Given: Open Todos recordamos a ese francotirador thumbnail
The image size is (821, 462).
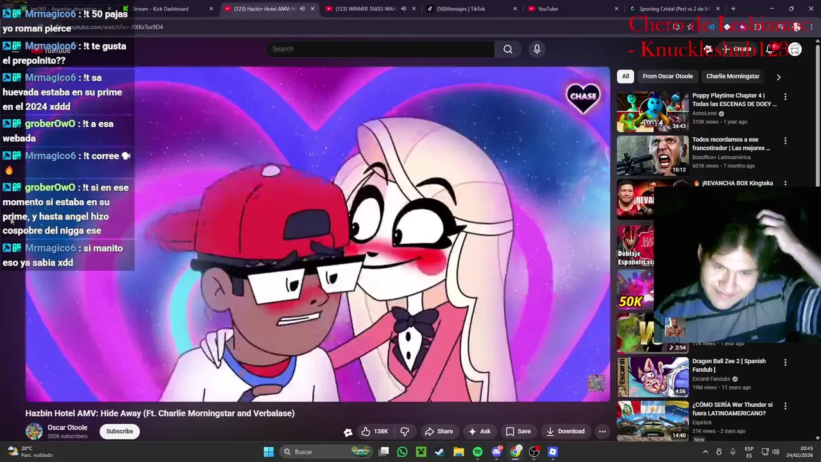Looking at the screenshot, I should [x=652, y=155].
